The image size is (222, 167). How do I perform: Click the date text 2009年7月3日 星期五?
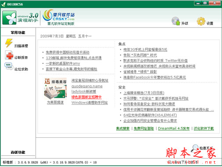tap(58, 36)
